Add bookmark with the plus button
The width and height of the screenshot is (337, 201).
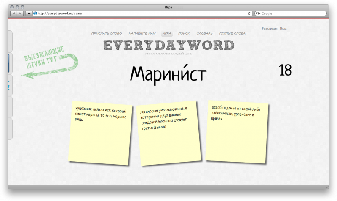point(29,14)
